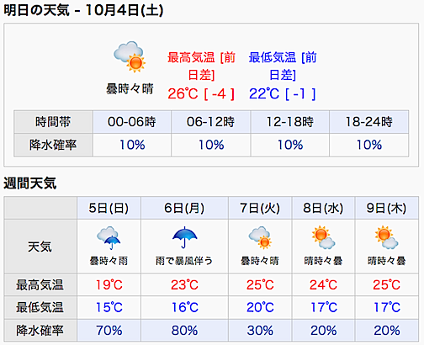424x345 pixels.
Task: Click the cloud-umbrella icon for 5日(日)
Action: tap(109, 238)
